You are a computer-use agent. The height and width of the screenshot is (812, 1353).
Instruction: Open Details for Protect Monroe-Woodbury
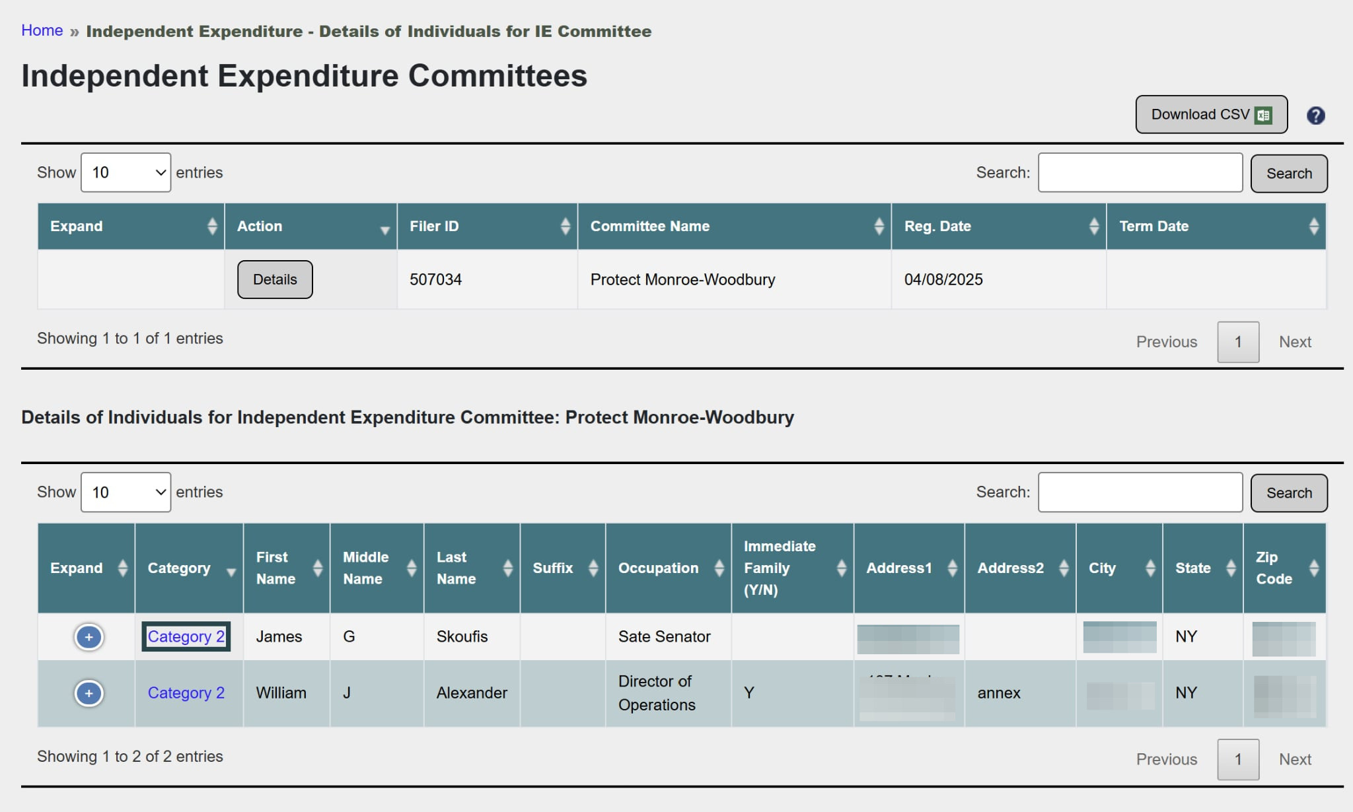point(275,280)
